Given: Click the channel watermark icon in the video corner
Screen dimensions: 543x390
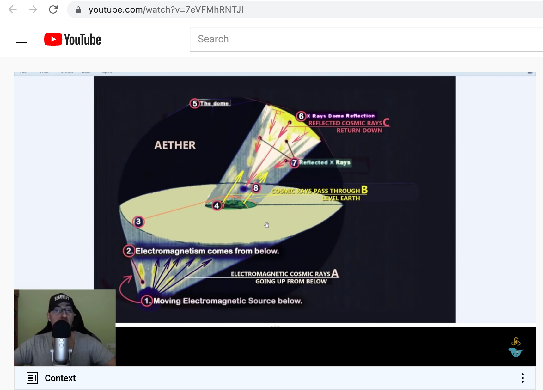Looking at the screenshot, I should pyautogui.click(x=516, y=347).
